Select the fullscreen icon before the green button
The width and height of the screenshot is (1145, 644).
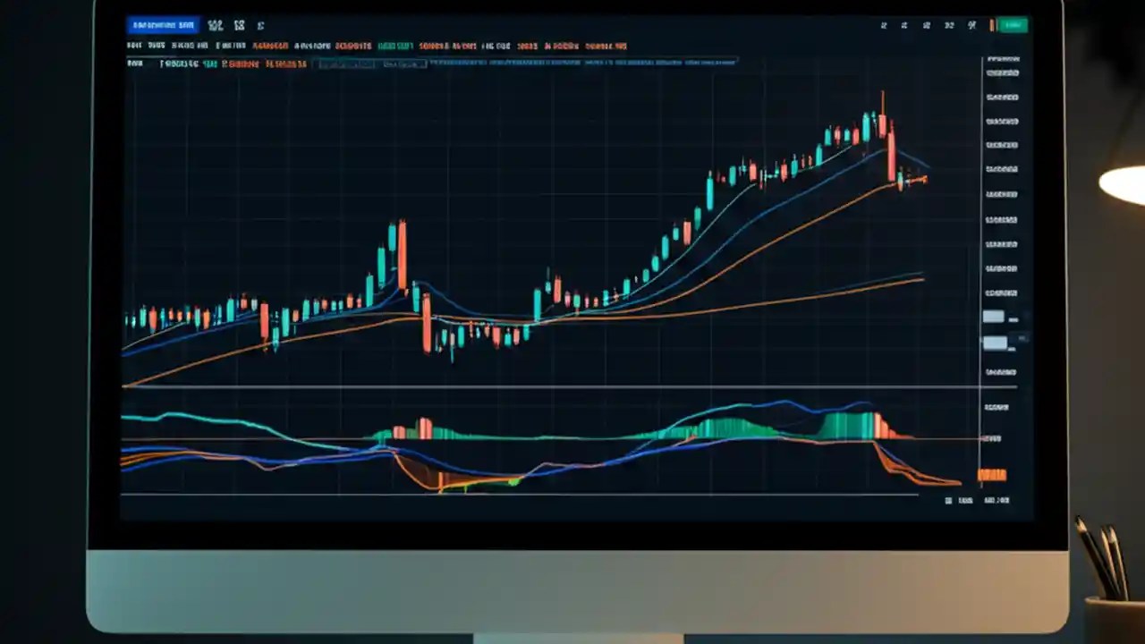pyautogui.click(x=971, y=25)
